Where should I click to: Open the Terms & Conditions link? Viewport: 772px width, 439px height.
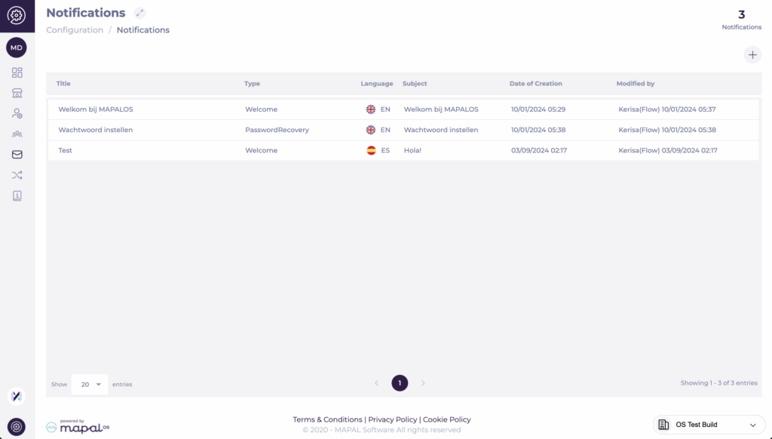click(x=327, y=419)
